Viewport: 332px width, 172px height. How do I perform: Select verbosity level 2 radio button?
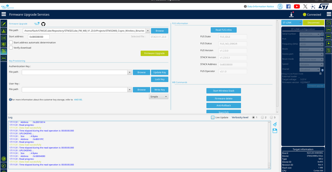262,117
